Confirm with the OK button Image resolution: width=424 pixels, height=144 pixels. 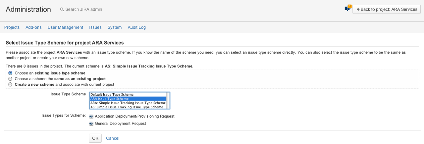point(95,138)
